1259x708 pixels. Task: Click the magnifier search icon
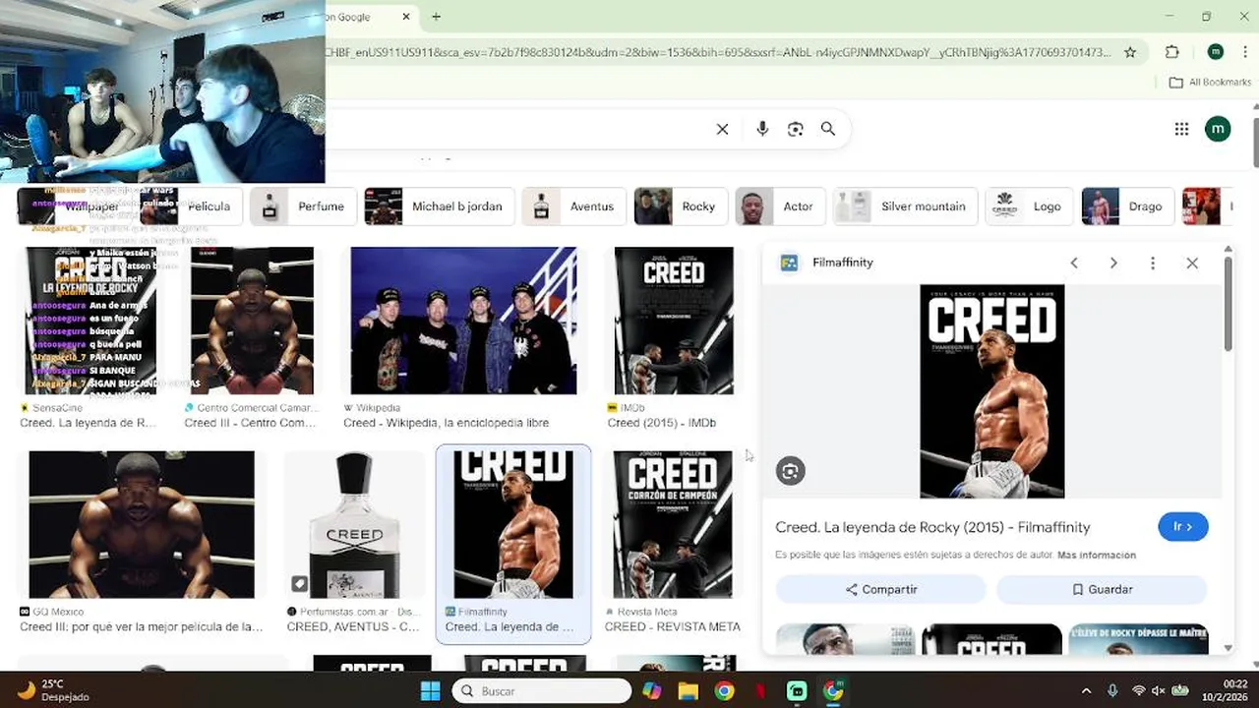(x=828, y=129)
